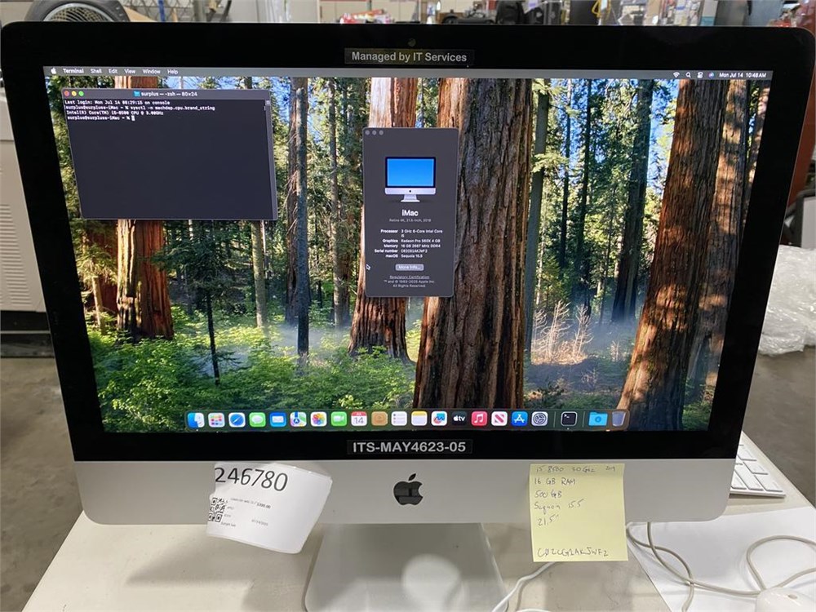The image size is (816, 612).
Task: Open the Messages app in dock
Action: [257, 419]
